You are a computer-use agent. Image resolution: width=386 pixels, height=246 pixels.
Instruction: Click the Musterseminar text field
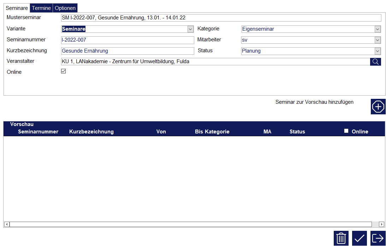point(221,18)
